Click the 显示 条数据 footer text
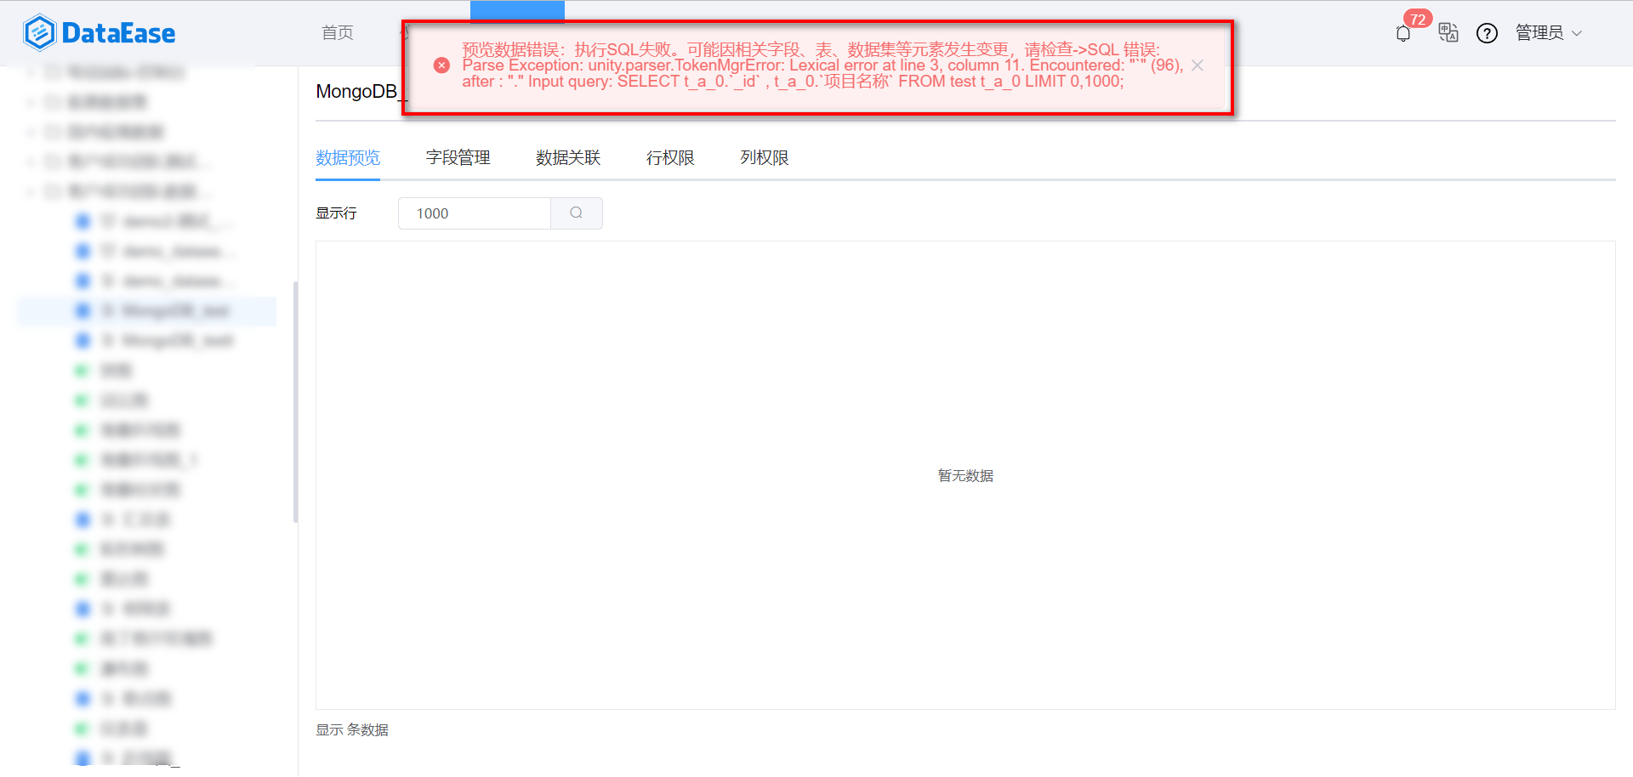The width and height of the screenshot is (1633, 777). (352, 730)
